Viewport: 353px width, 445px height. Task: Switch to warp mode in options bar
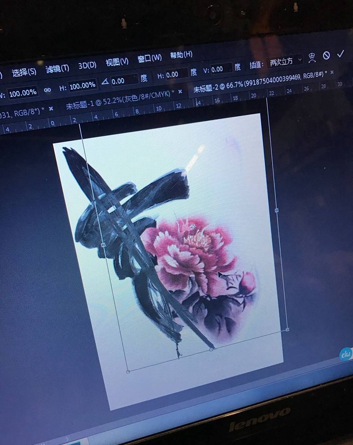click(312, 57)
